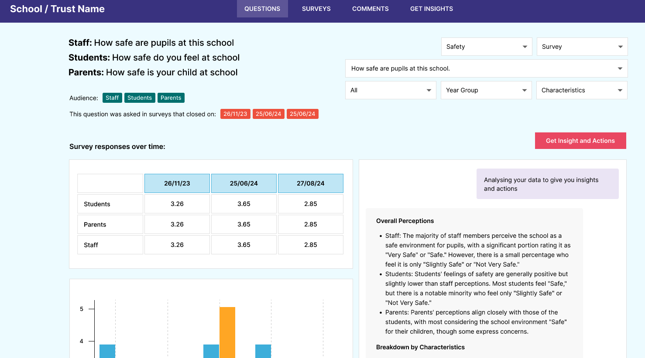645x358 pixels.
Task: Click the 26/11/23 table column header
Action: pos(177,183)
